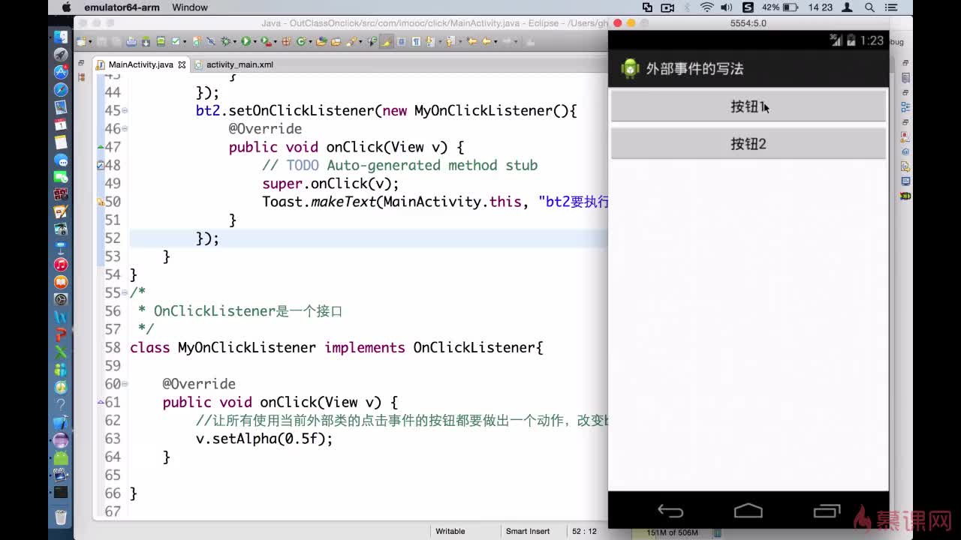The height and width of the screenshot is (540, 961).
Task: Click the cursor position 52 : 12 status field
Action: (x=584, y=531)
